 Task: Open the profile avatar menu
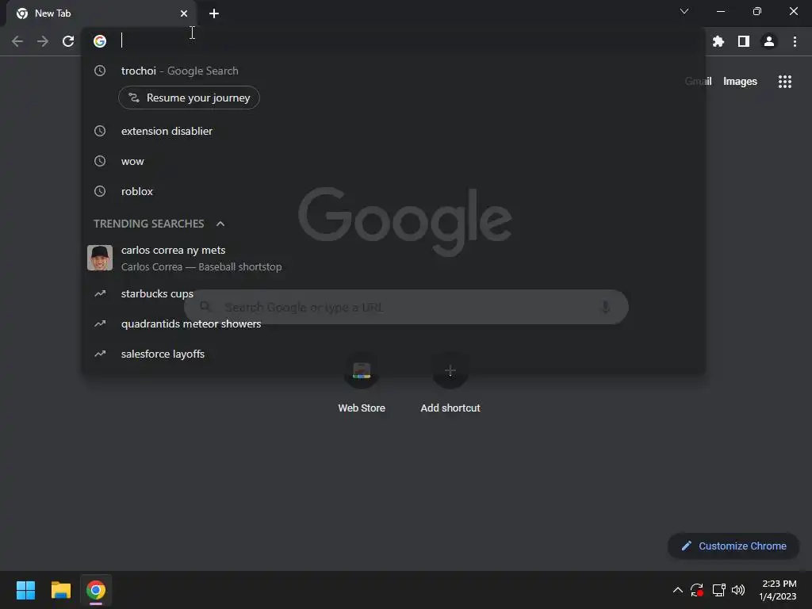coord(769,41)
